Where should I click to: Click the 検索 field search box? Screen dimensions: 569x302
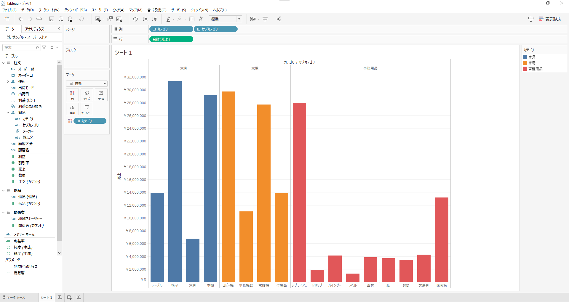tap(20, 47)
